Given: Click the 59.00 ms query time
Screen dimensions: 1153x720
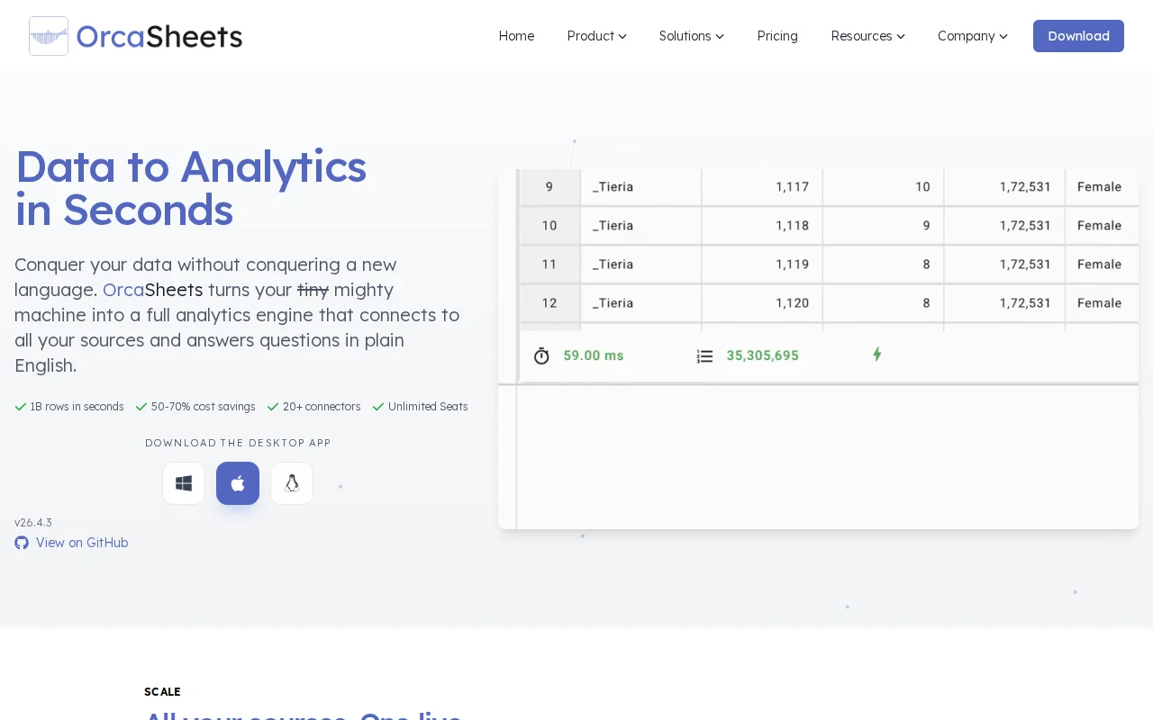Looking at the screenshot, I should tap(594, 355).
